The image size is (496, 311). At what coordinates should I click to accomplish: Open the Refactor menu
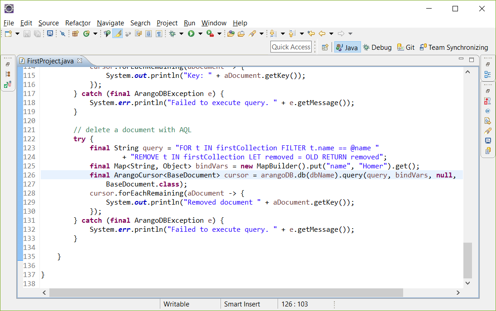[77, 23]
